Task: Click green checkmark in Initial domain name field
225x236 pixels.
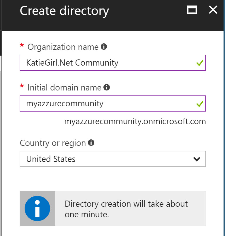Action: click(200, 104)
